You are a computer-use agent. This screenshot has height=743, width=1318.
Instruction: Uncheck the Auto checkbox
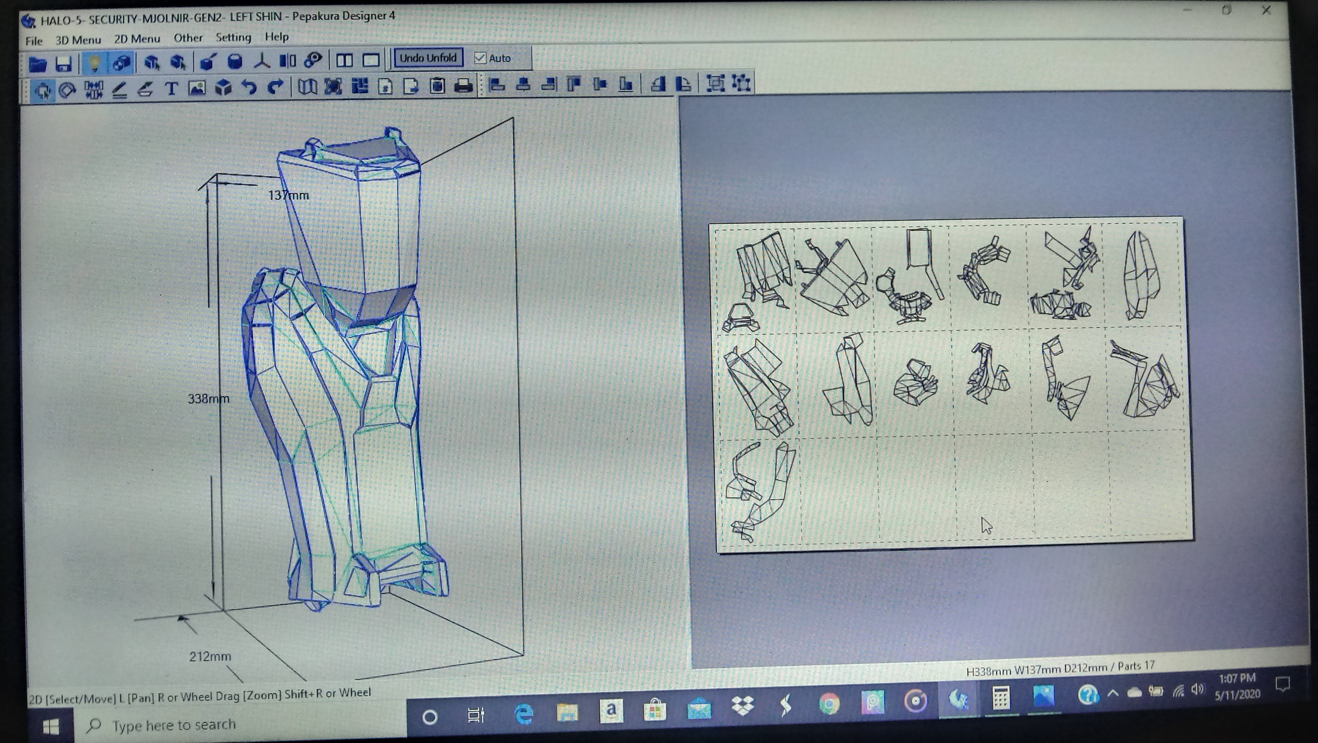coord(480,58)
